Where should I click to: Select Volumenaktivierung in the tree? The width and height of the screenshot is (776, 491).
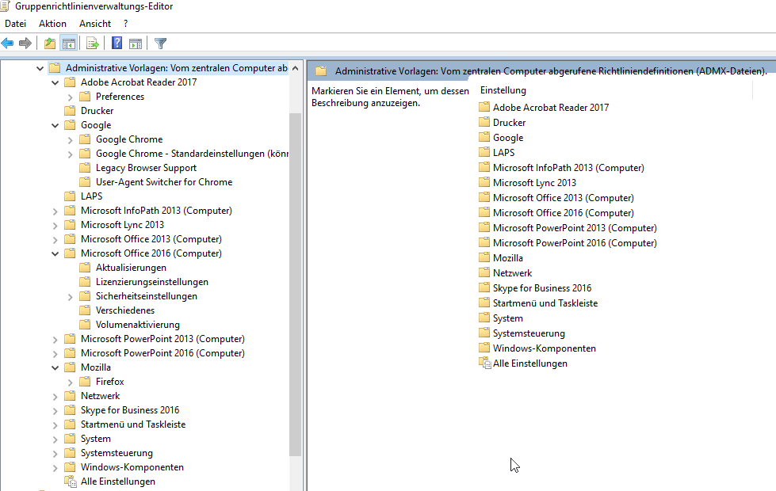(x=138, y=325)
